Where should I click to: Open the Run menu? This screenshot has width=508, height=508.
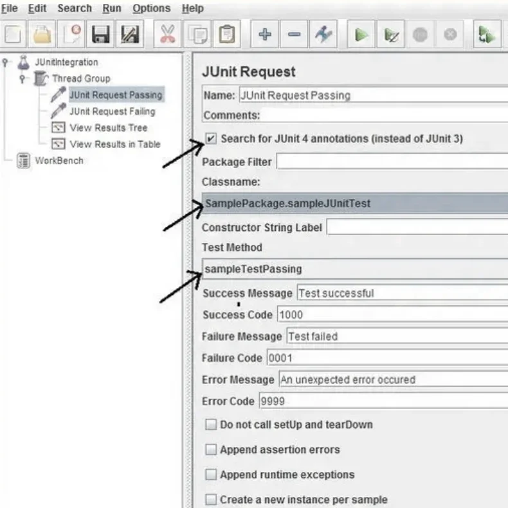pyautogui.click(x=111, y=8)
